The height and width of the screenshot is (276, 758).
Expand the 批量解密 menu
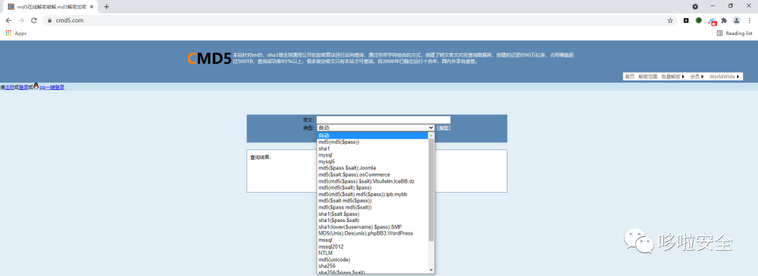click(672, 77)
